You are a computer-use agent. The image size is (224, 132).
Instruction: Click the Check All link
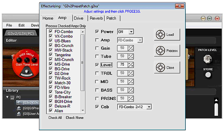(55, 118)
